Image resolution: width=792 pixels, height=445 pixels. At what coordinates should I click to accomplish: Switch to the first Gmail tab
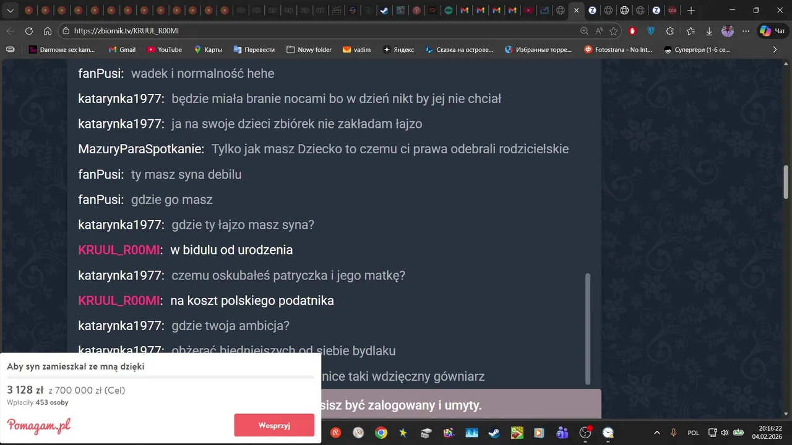465,11
